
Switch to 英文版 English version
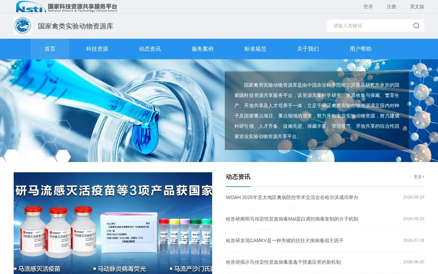[417, 7]
